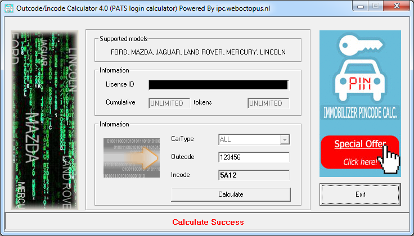Click the Outcode label
The width and height of the screenshot is (414, 236).
183,157
